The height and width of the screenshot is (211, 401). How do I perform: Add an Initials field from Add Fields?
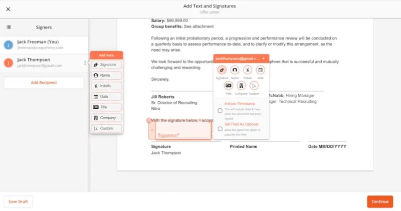[106, 86]
